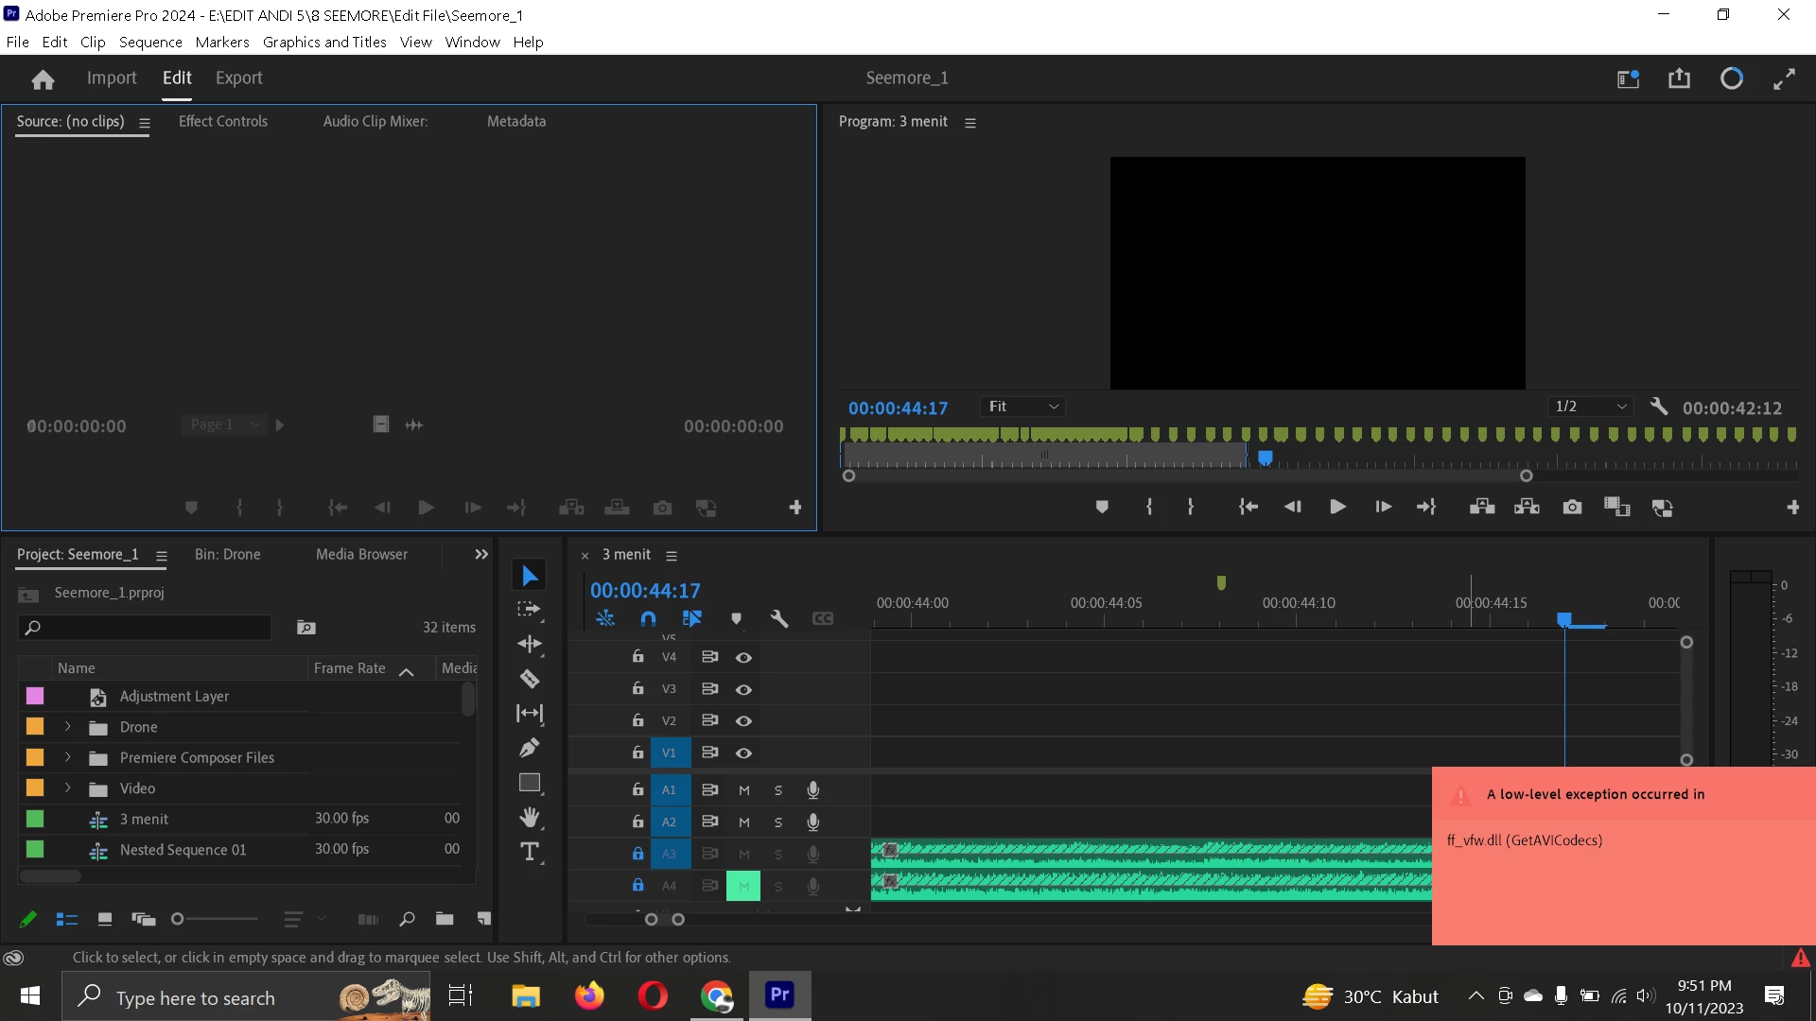The image size is (1816, 1021).
Task: Select the Pen tool
Action: 530,748
